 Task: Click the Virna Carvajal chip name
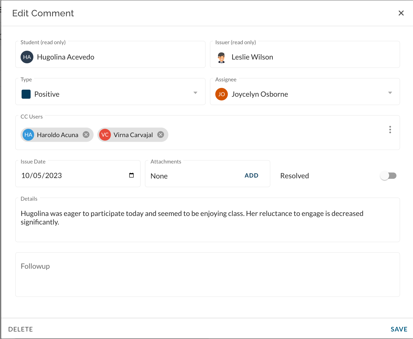point(133,135)
